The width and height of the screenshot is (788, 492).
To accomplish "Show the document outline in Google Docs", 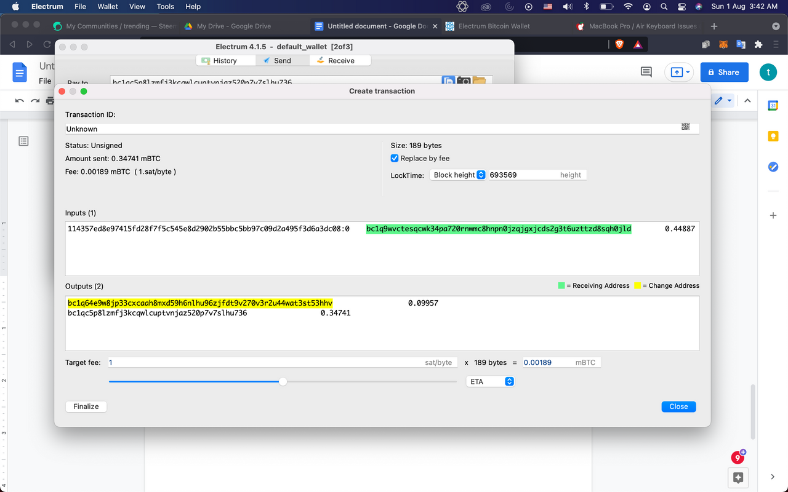I will click(x=23, y=141).
